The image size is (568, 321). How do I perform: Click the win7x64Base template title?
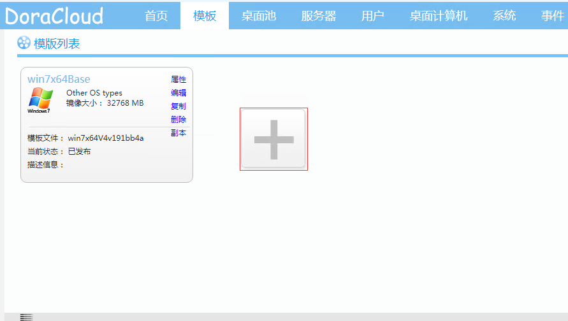coord(59,79)
